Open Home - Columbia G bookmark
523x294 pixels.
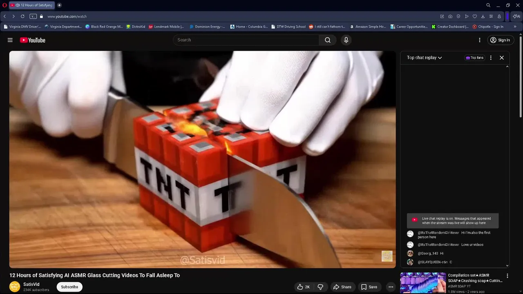coord(249,27)
